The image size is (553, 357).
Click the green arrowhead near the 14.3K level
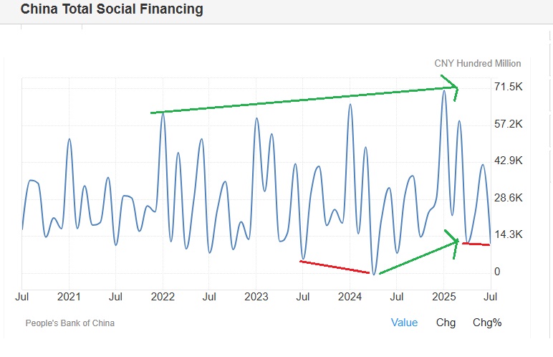tap(453, 241)
